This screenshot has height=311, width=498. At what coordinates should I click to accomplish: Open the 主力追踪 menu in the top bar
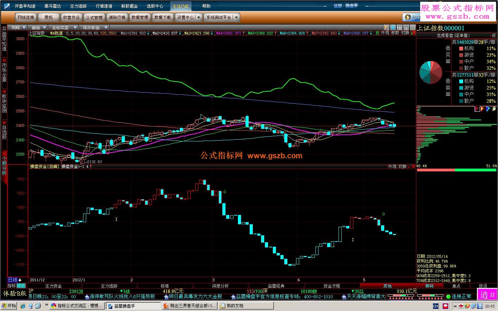pyautogui.click(x=78, y=6)
